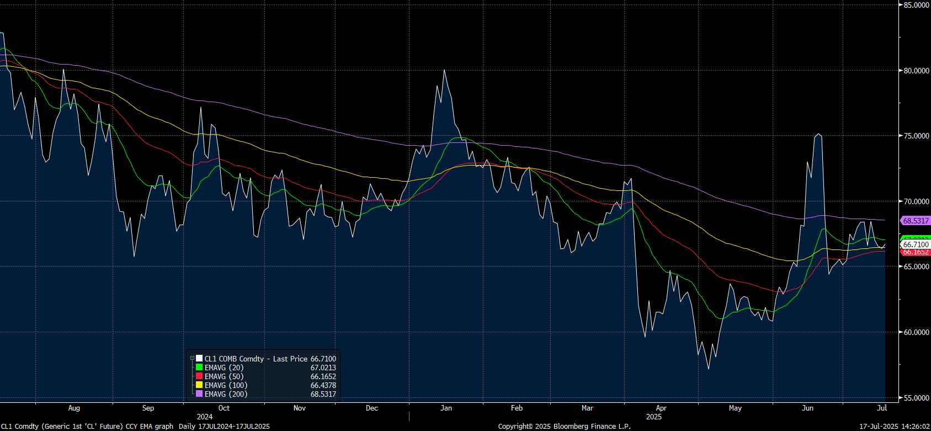Screen dimensions: 931x431
Task: Select the EMAVG (20) legend entry
Action: point(224,368)
